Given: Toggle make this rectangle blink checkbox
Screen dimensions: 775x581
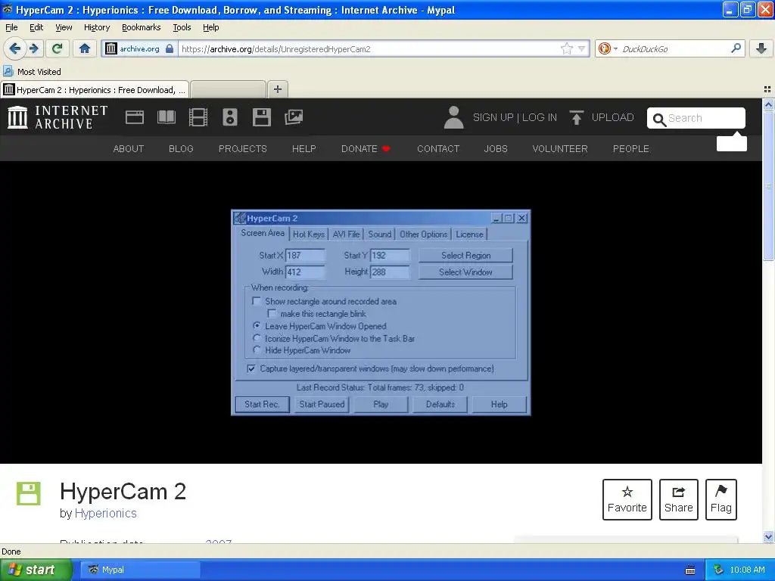Looking at the screenshot, I should coord(272,313).
